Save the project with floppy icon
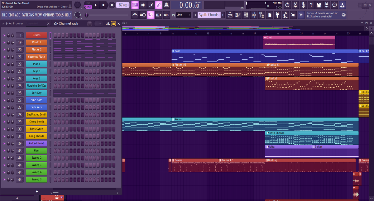Screen dimensions: 374x201 319,5
